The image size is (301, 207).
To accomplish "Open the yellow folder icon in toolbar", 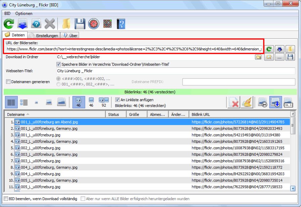I will point(66,24).
